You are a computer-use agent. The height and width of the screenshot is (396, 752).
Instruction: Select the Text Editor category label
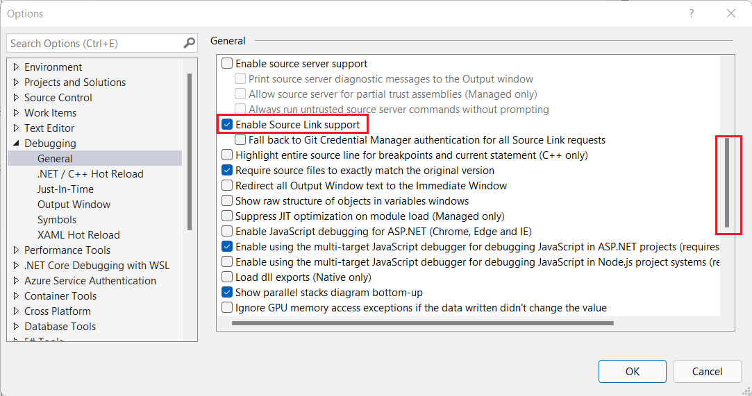tap(49, 128)
